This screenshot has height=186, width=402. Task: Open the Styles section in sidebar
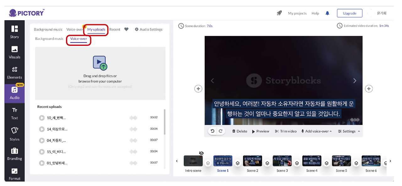[x=14, y=134]
